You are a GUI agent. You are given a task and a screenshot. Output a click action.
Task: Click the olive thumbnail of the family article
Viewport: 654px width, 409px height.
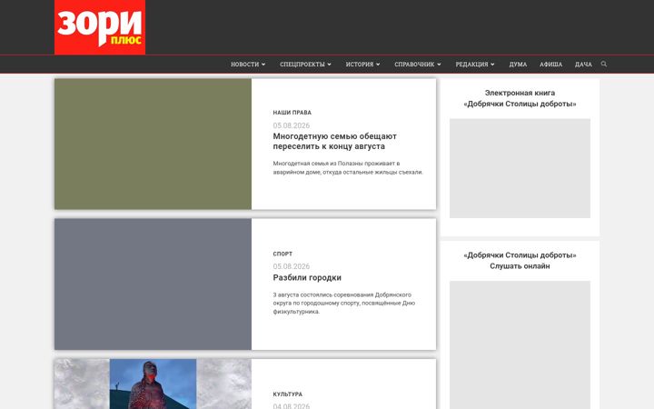[x=154, y=144]
